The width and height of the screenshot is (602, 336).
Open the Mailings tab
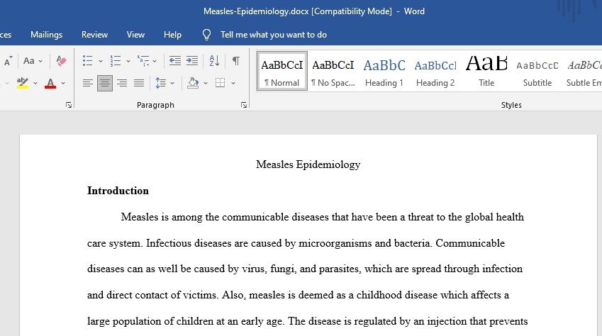tap(47, 35)
